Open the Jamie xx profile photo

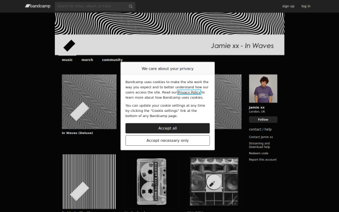pos(263,89)
